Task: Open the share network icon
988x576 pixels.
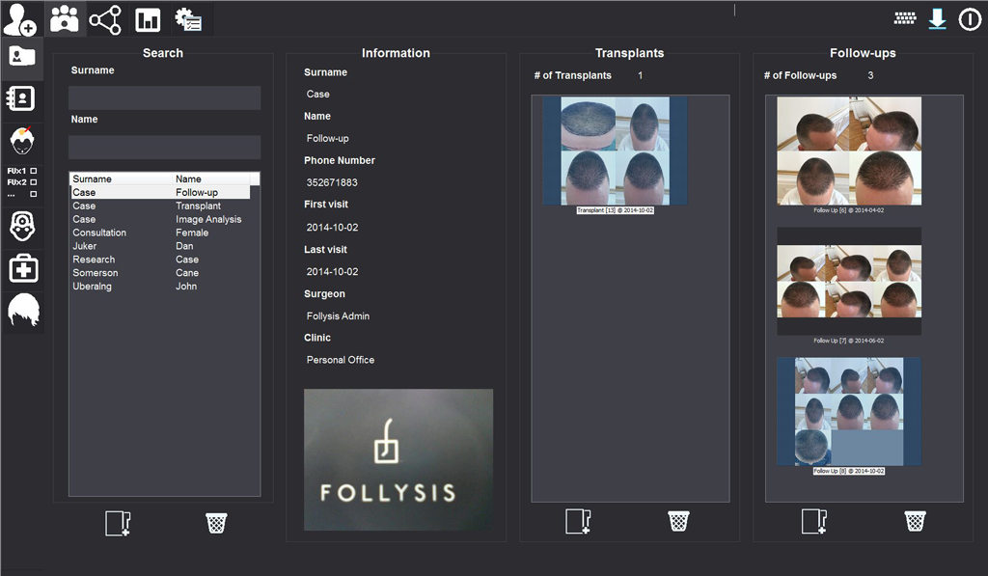Action: coord(105,19)
